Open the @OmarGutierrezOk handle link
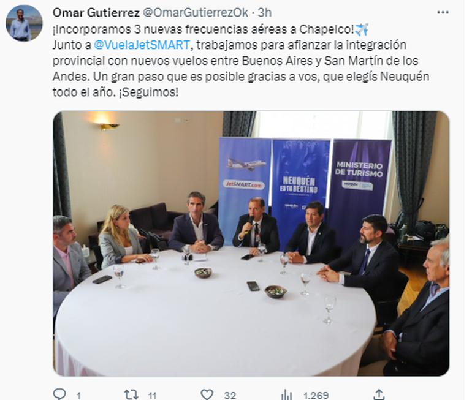472x400 pixels. (195, 13)
